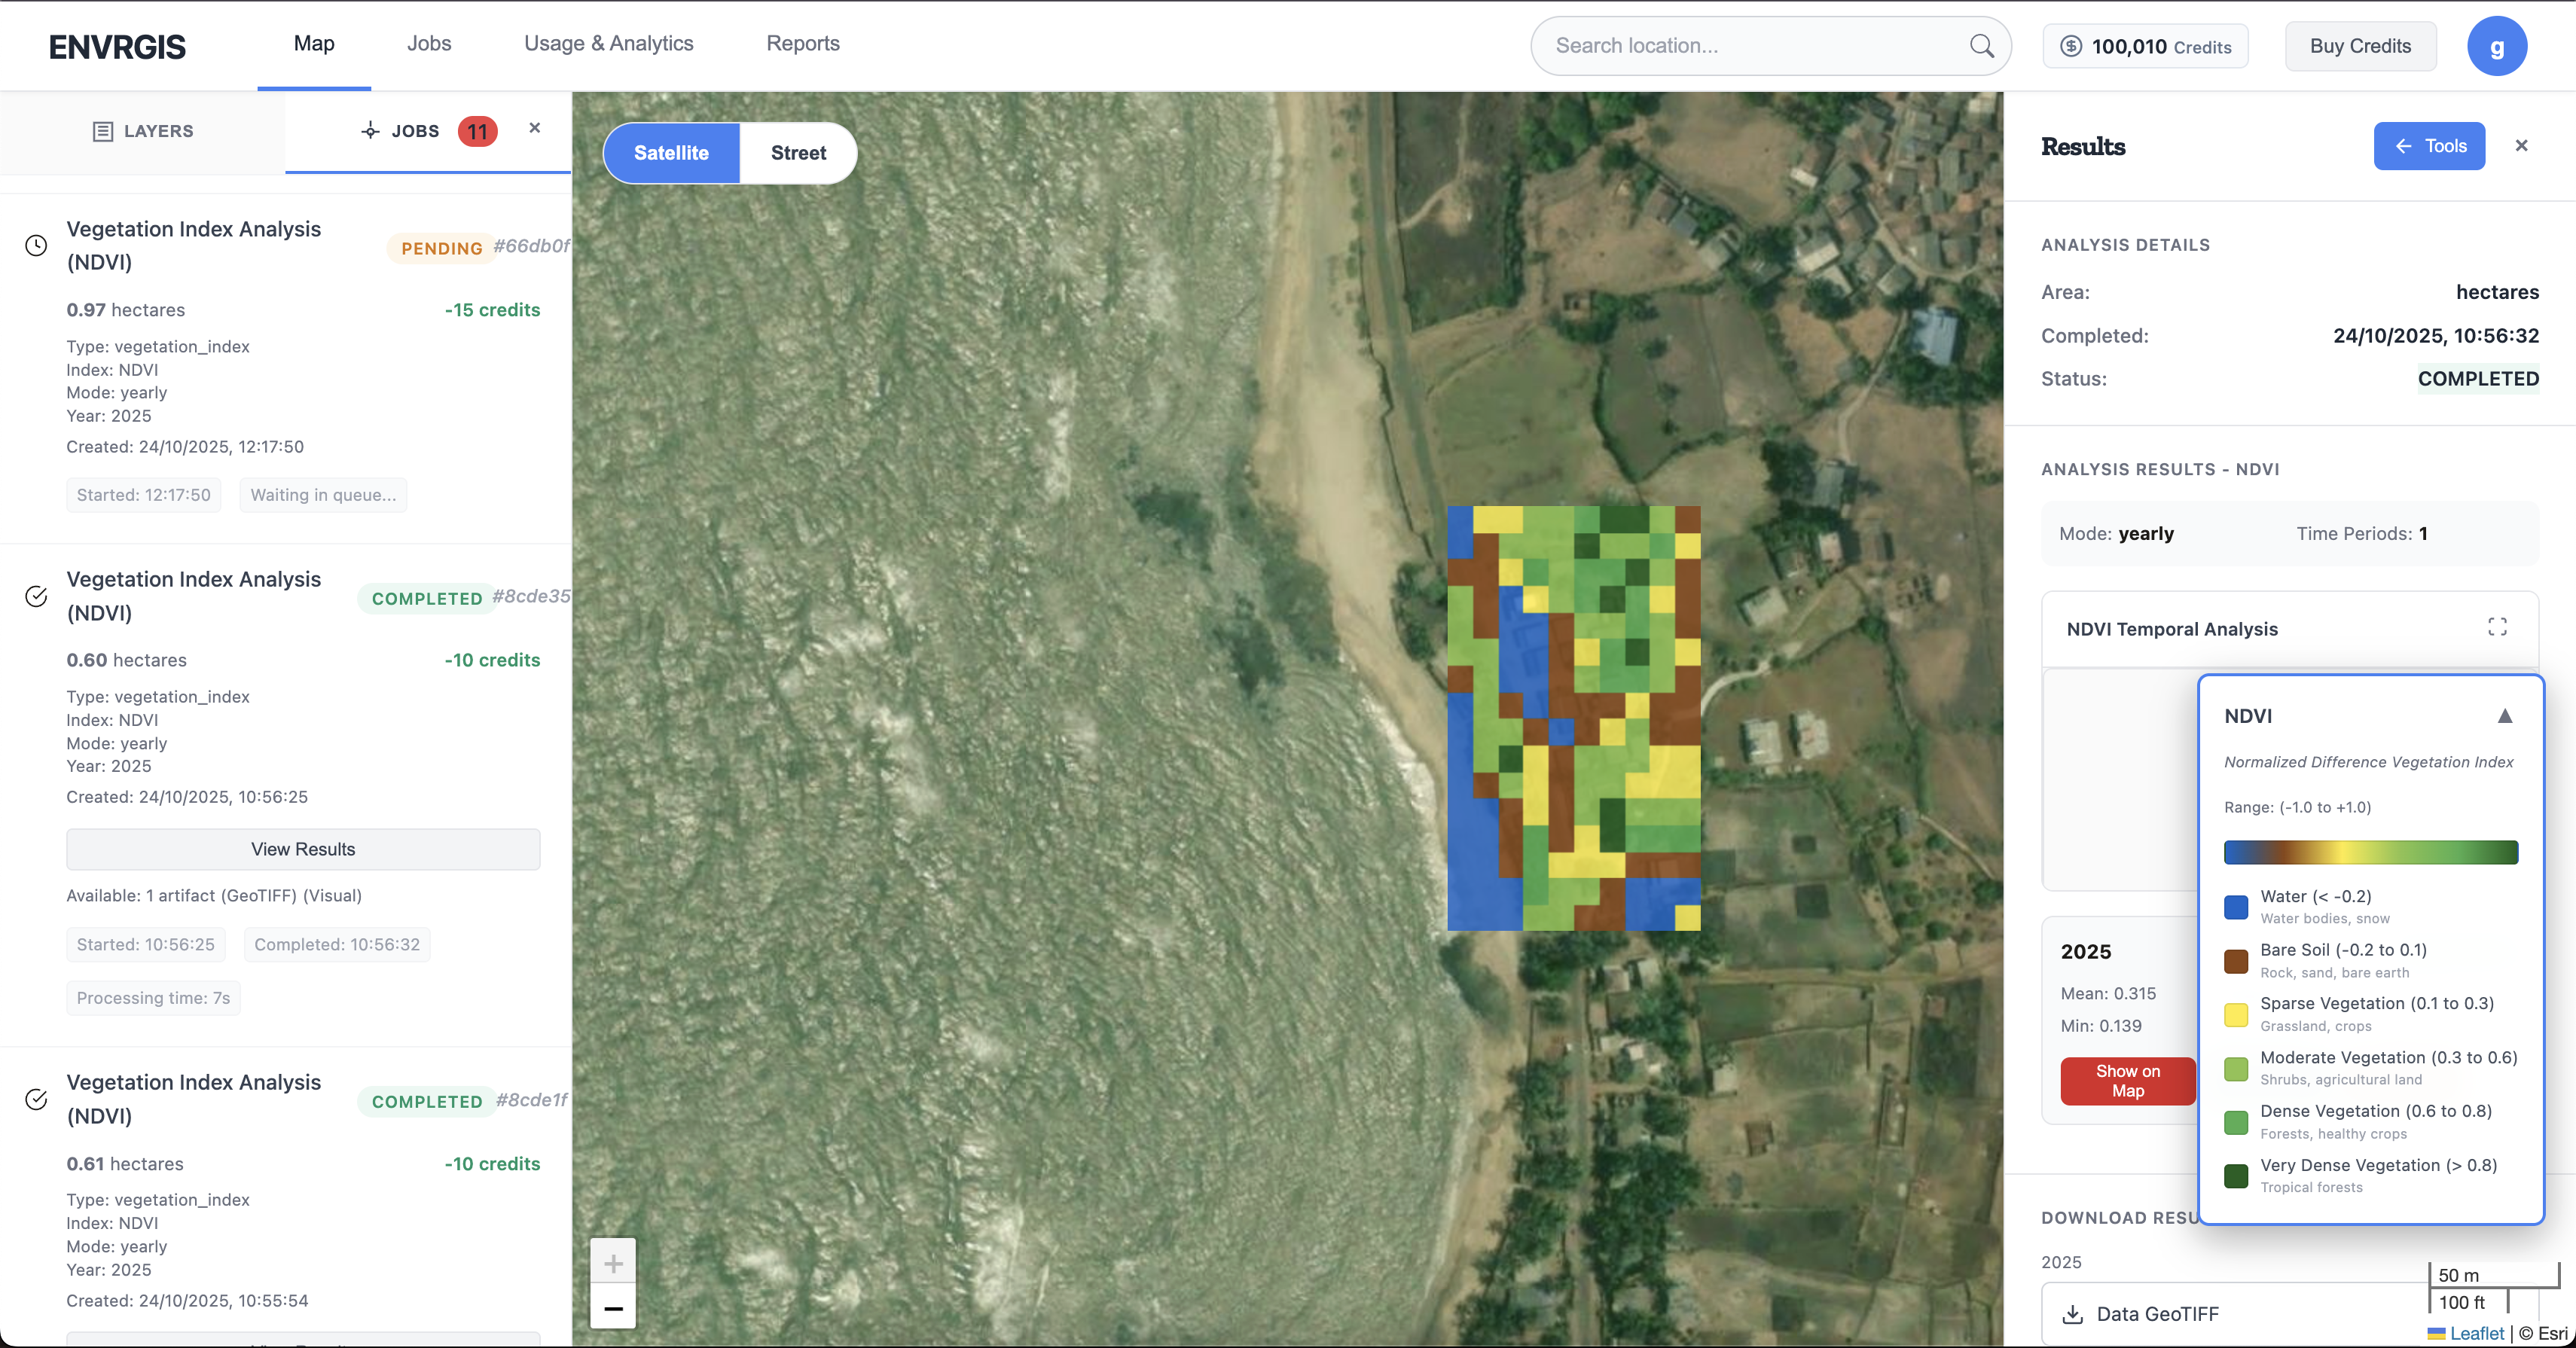Click the Jobs crosshair icon on sidebar tab
The height and width of the screenshot is (1348, 2576).
(369, 131)
